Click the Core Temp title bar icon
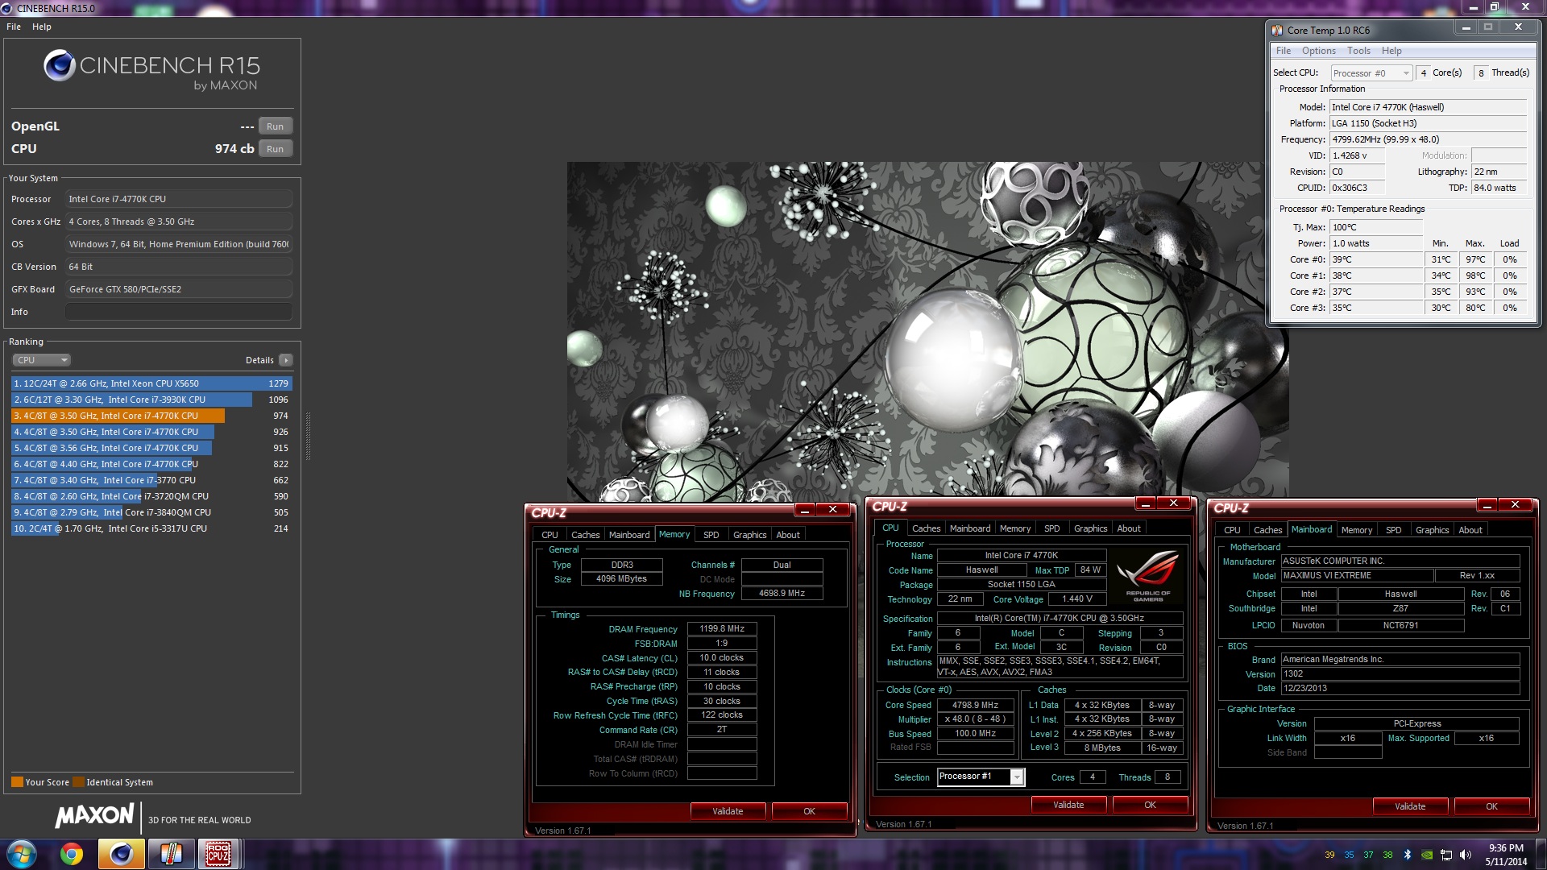The width and height of the screenshot is (1547, 870). tap(1277, 30)
